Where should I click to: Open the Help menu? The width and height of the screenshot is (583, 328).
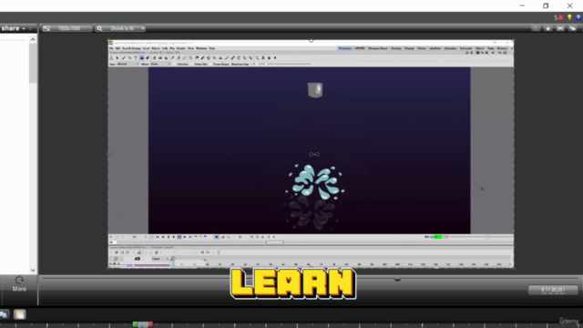pyautogui.click(x=212, y=48)
